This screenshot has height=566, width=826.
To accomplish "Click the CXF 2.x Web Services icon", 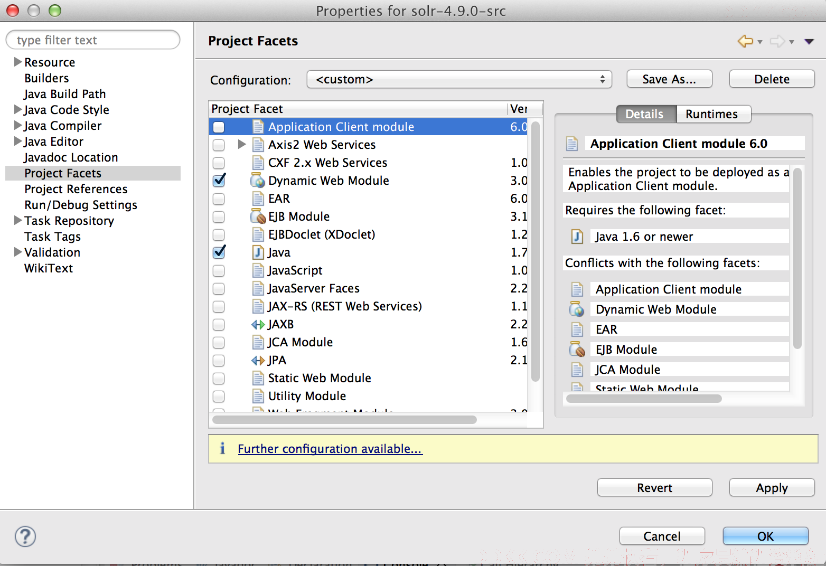I will [258, 163].
